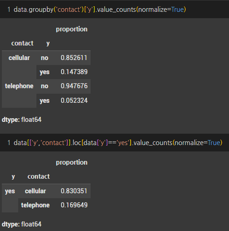Click the True keyword in first cell
The width and height of the screenshot is (229, 231).
point(178,10)
